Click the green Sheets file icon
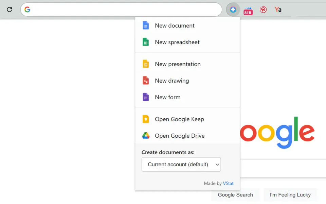 coord(146,42)
